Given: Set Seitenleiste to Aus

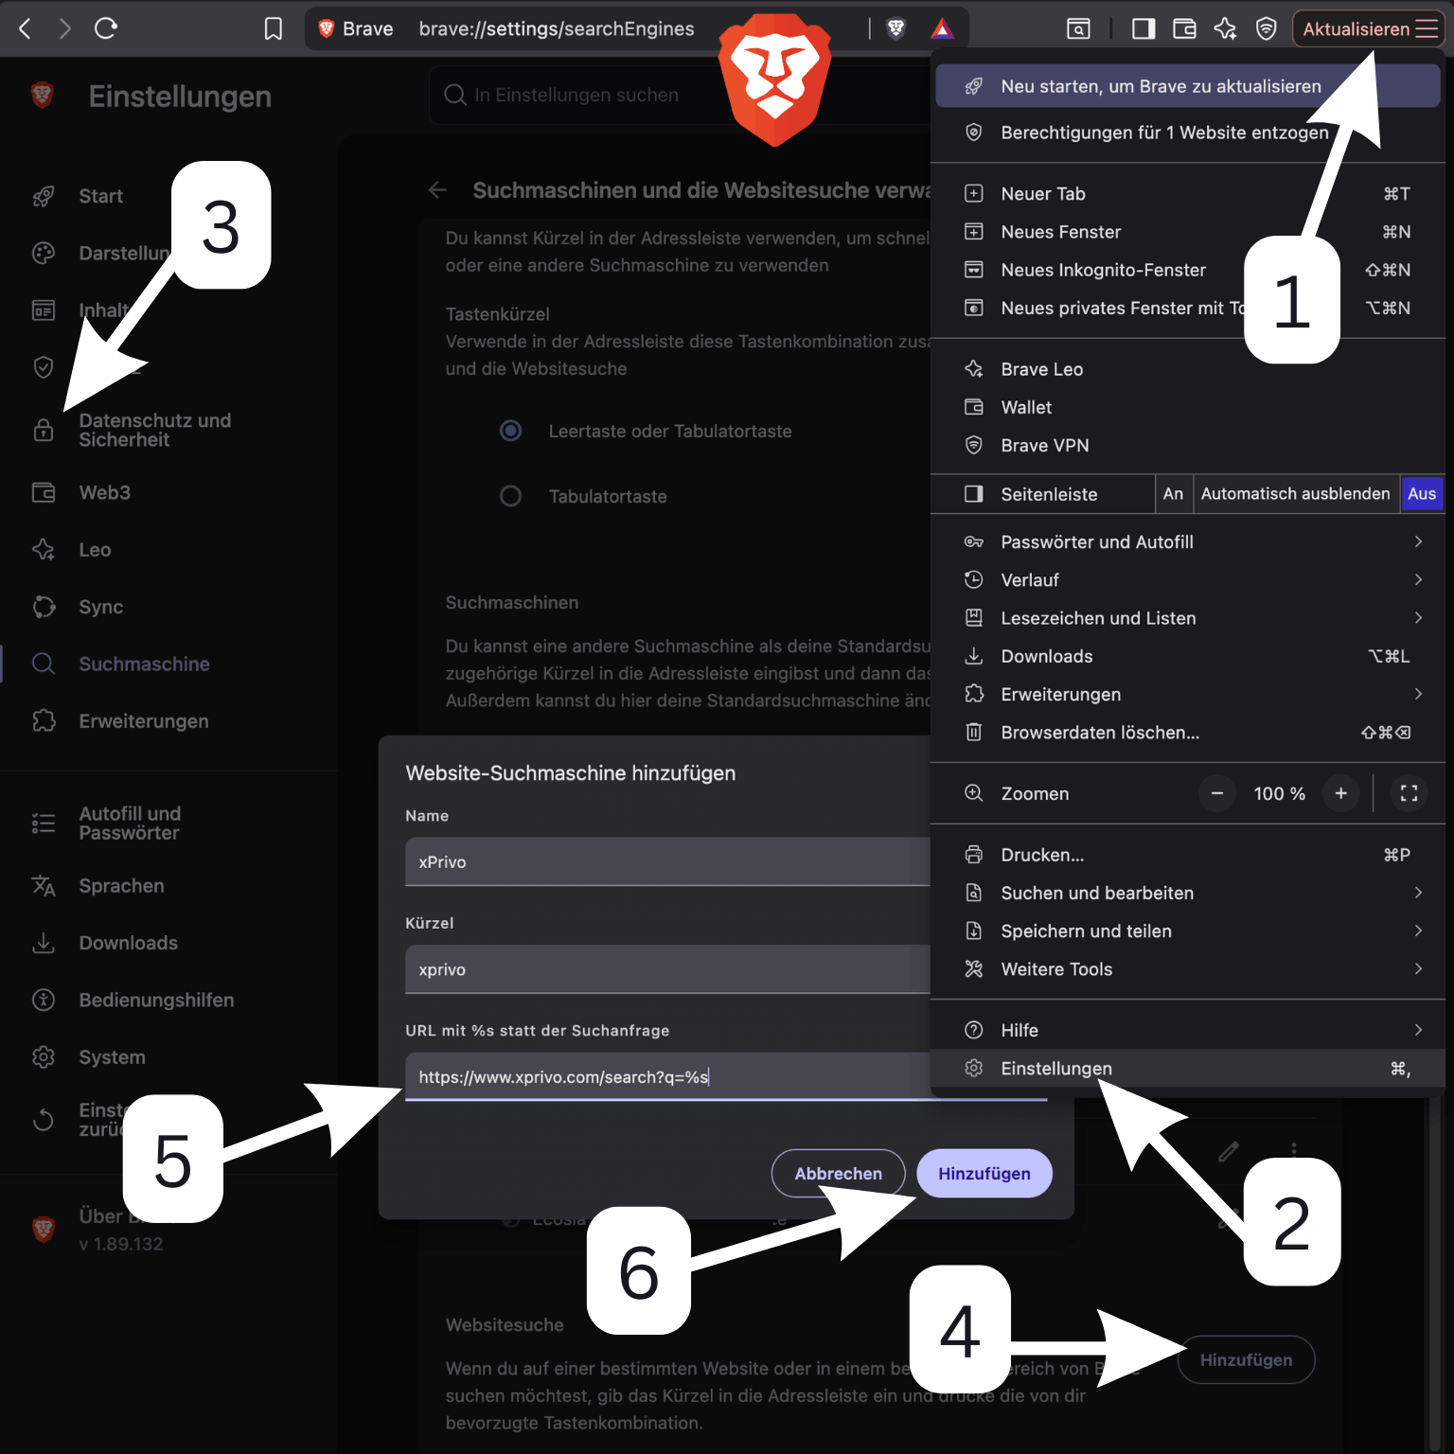Looking at the screenshot, I should (1422, 493).
